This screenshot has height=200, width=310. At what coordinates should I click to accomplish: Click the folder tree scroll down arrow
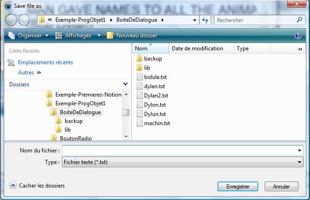tap(126, 137)
